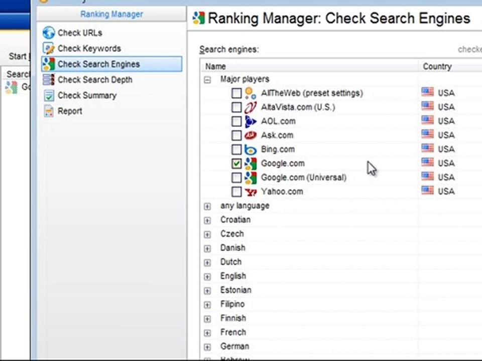482x361 pixels.
Task: Collapse the Major players group
Action: point(207,80)
